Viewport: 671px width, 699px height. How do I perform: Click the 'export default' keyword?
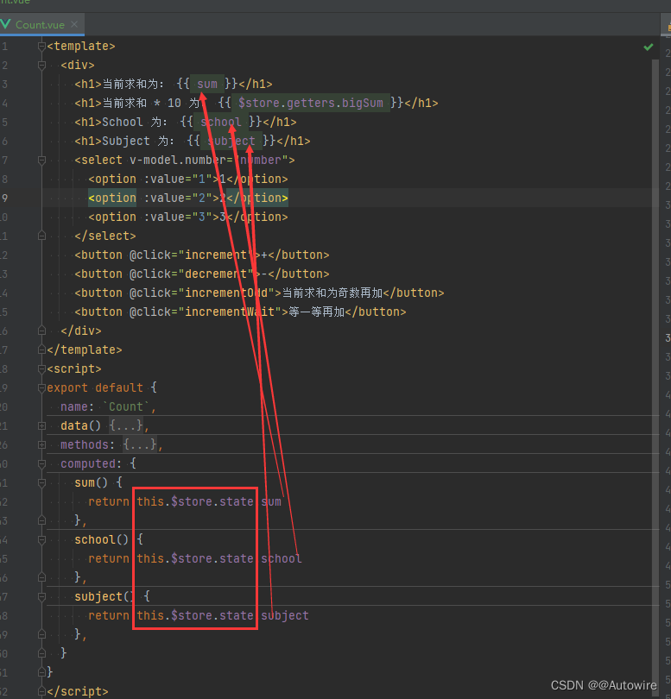(95, 387)
